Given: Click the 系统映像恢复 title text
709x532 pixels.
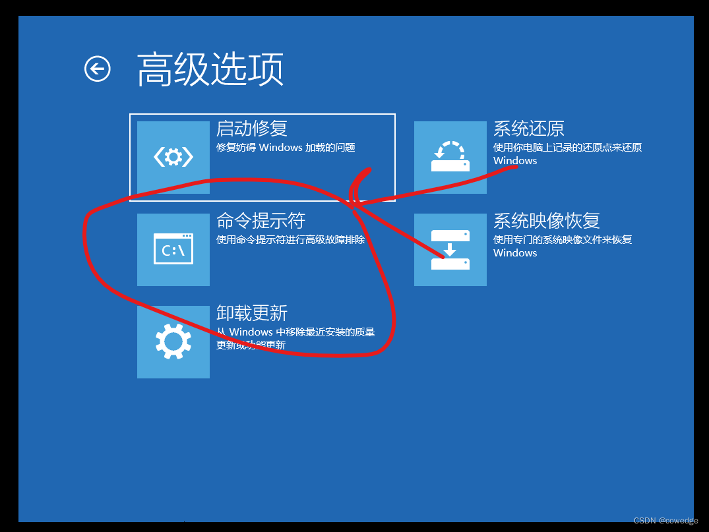Looking at the screenshot, I should click(546, 221).
